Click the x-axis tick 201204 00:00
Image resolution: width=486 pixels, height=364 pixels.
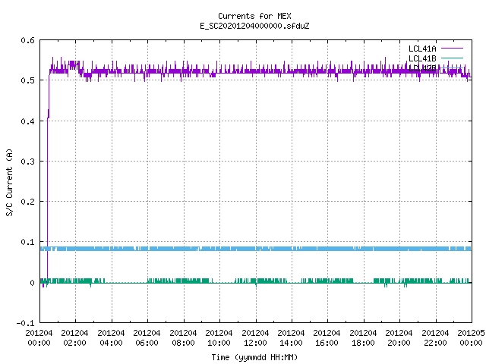[x=39, y=337]
